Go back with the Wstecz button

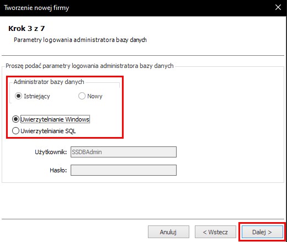pyautogui.click(x=215, y=232)
